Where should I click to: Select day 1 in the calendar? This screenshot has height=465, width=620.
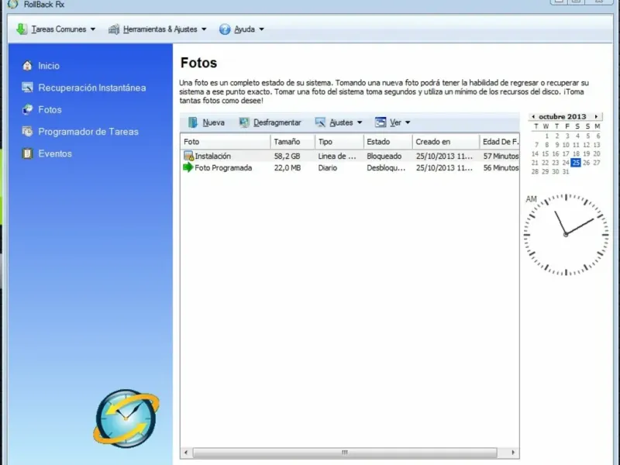pos(547,136)
